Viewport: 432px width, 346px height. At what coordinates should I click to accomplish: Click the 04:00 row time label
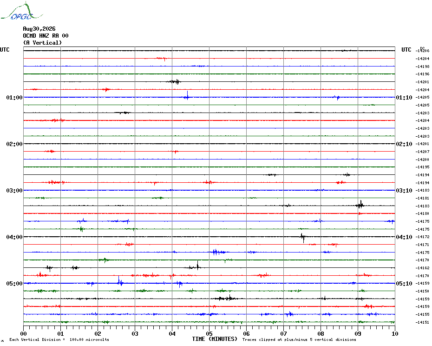(14, 237)
